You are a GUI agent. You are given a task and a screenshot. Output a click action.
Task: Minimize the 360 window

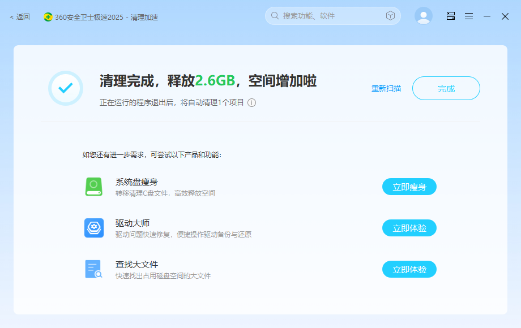click(x=487, y=16)
